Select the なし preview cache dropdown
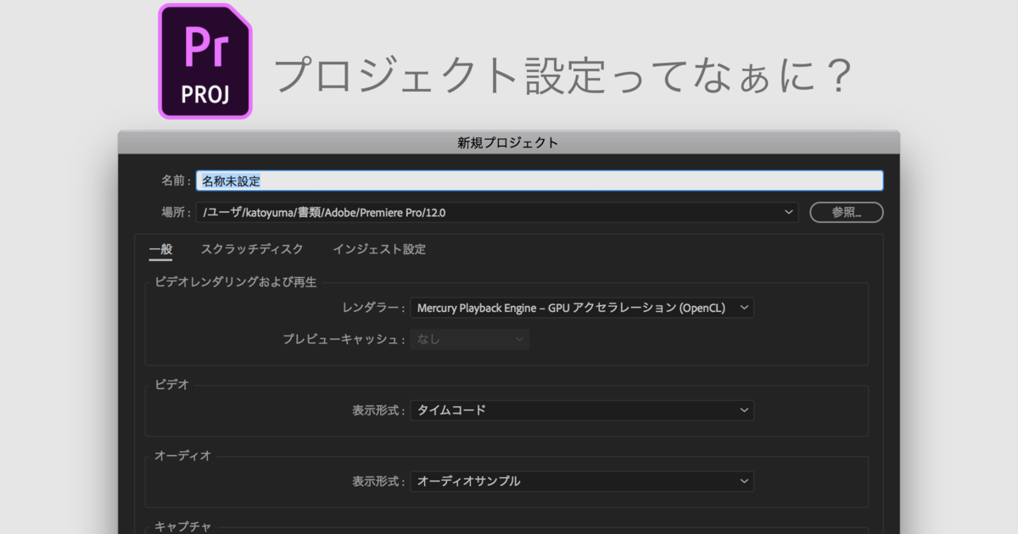Image resolution: width=1018 pixels, height=534 pixels. pos(469,339)
